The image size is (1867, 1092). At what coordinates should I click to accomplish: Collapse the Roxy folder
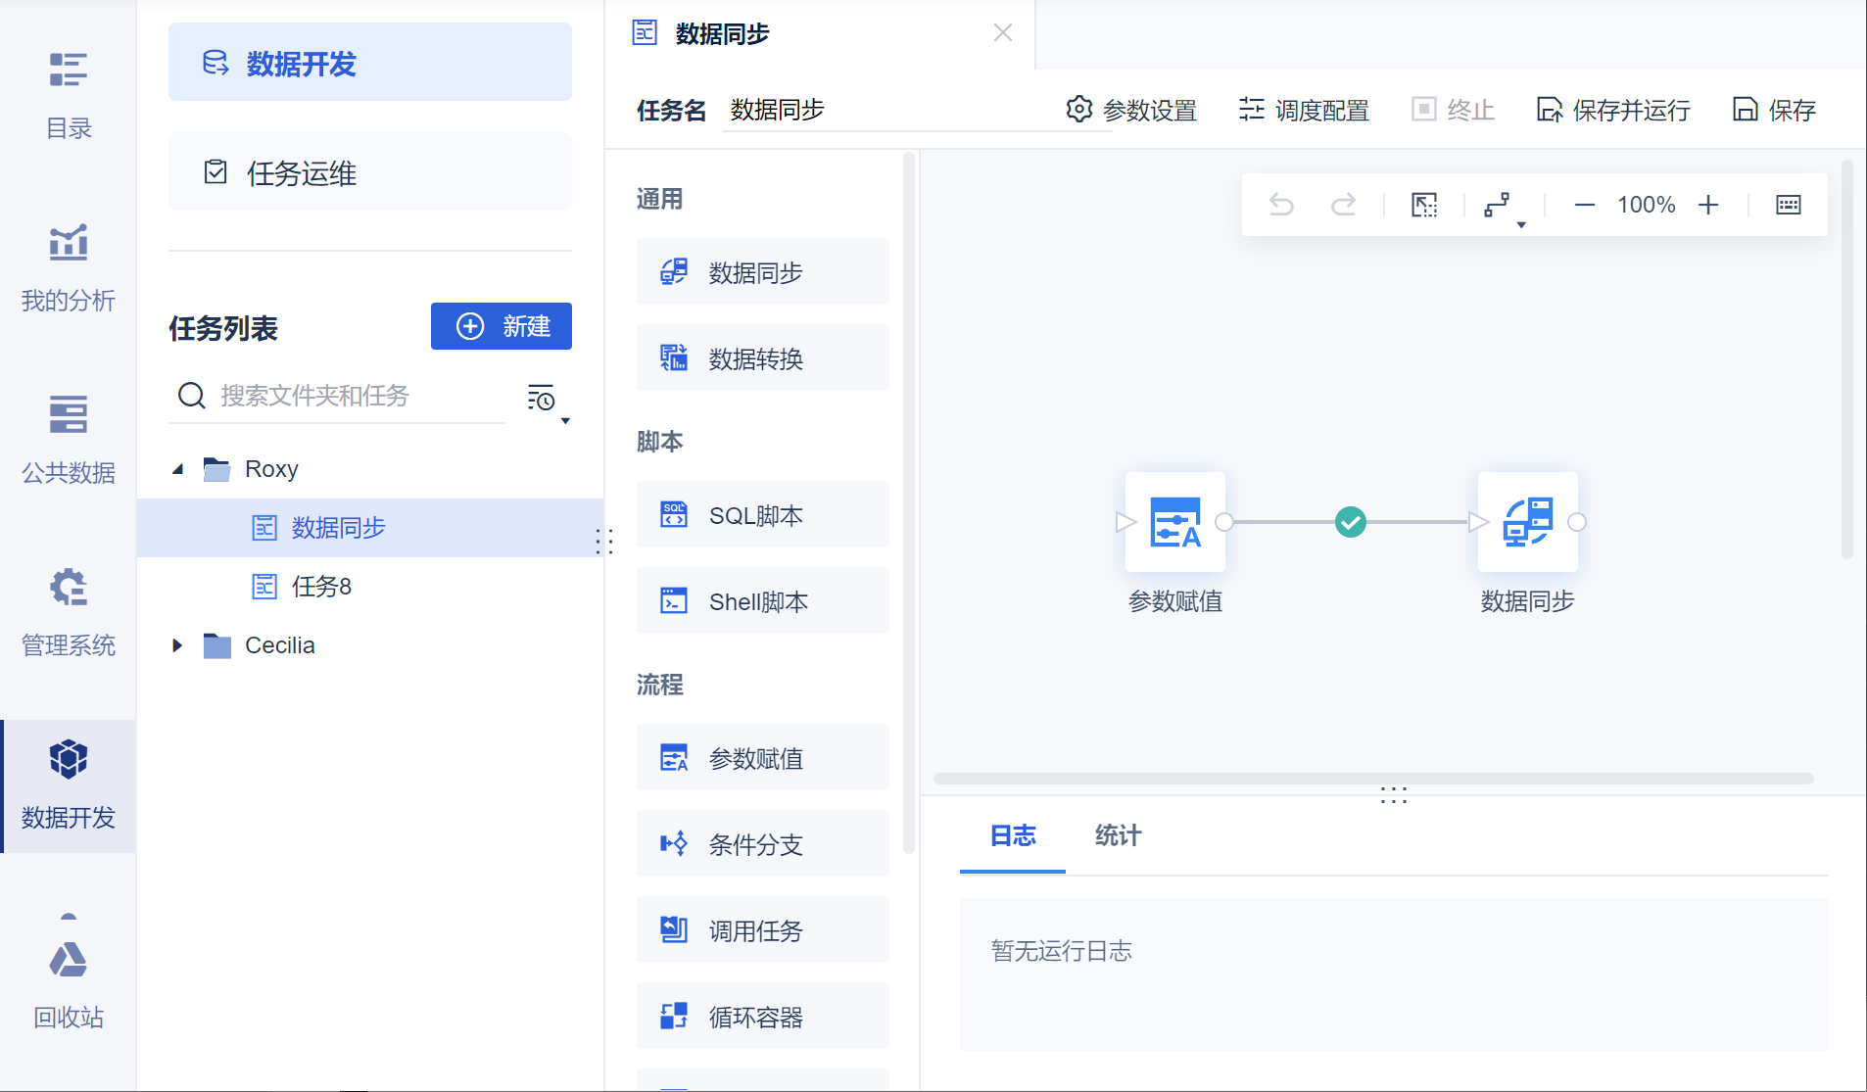tap(177, 469)
